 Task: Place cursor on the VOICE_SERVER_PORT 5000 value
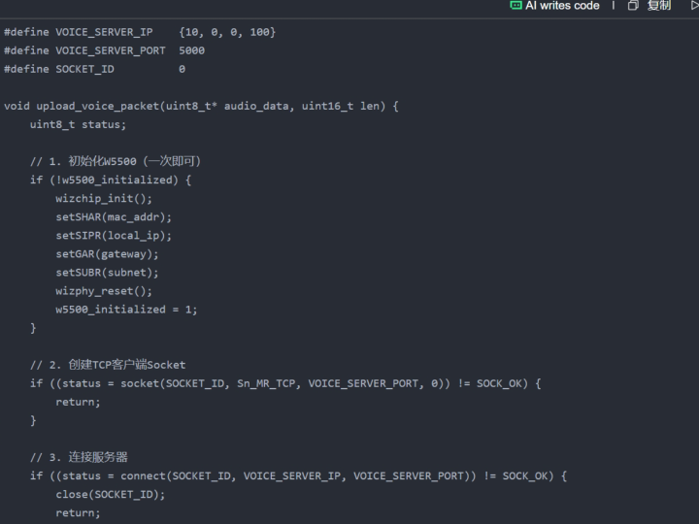pyautogui.click(x=191, y=50)
